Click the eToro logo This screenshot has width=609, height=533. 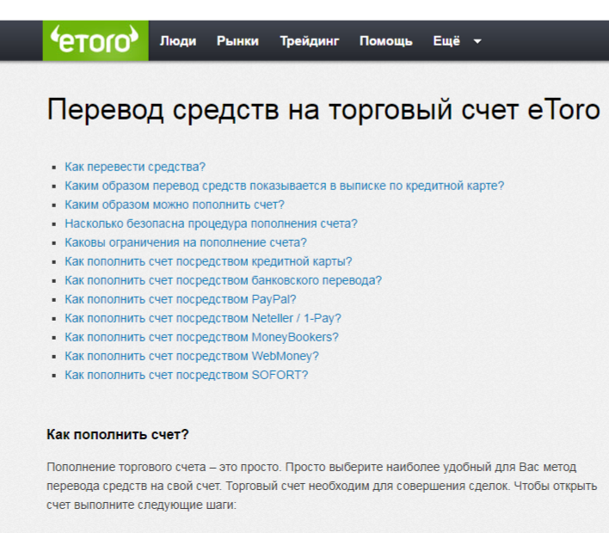click(95, 40)
